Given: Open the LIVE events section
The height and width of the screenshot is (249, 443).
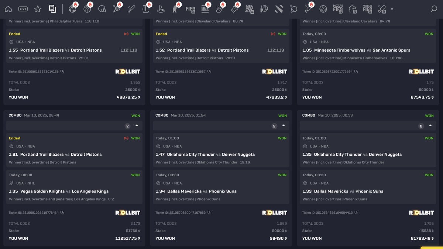Looking at the screenshot, I should tap(23, 9).
